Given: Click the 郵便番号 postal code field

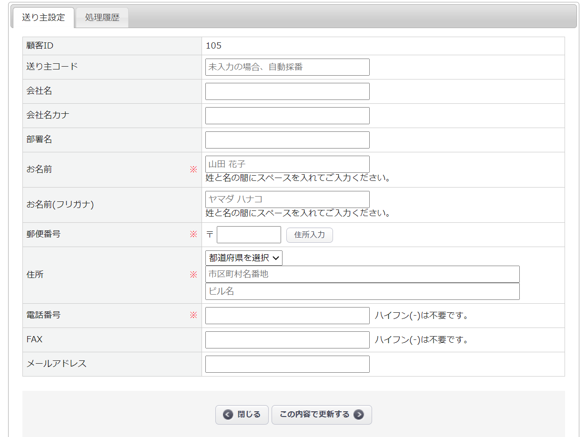Looking at the screenshot, I should pyautogui.click(x=249, y=235).
